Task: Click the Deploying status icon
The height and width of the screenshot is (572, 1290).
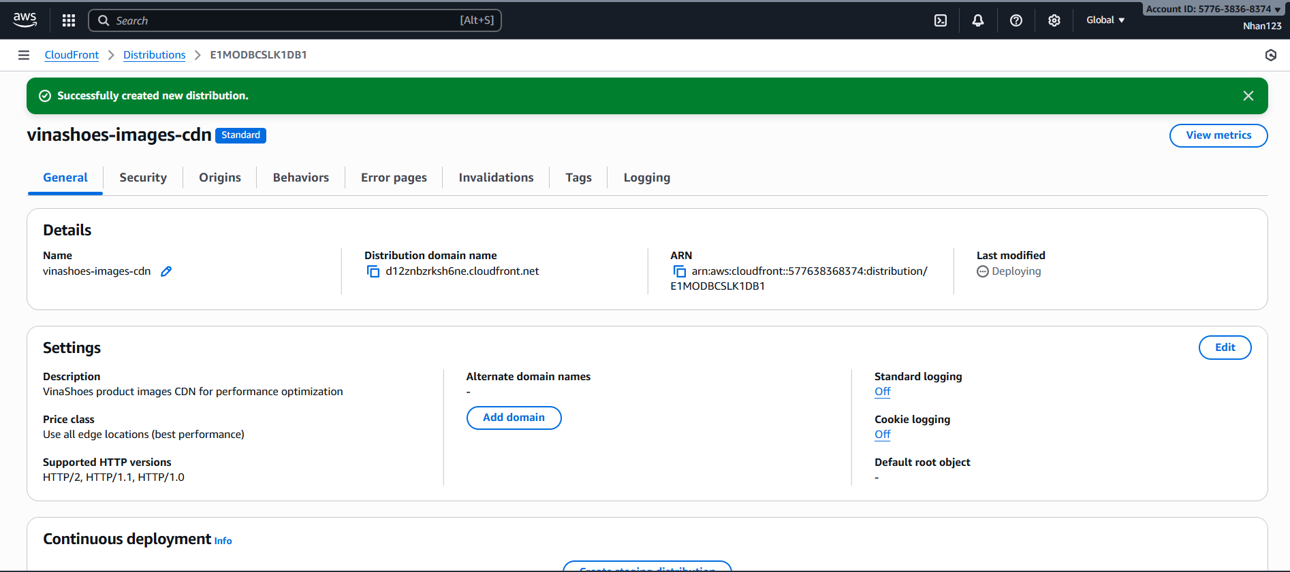Action: (x=983, y=271)
